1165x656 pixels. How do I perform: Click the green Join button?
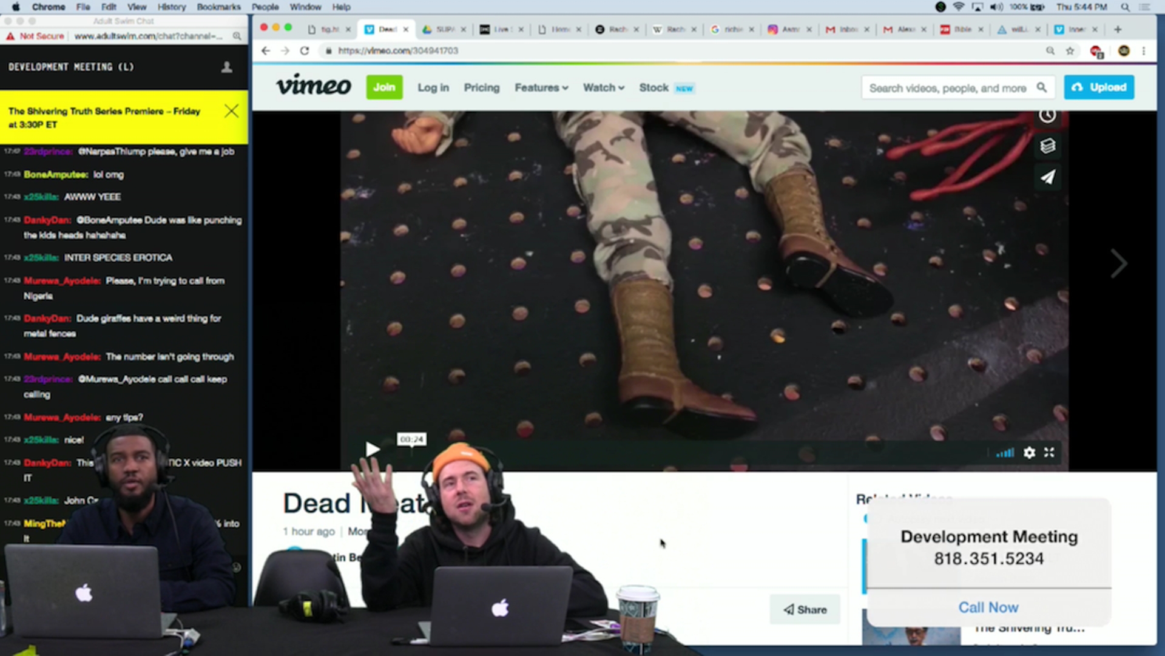click(384, 87)
